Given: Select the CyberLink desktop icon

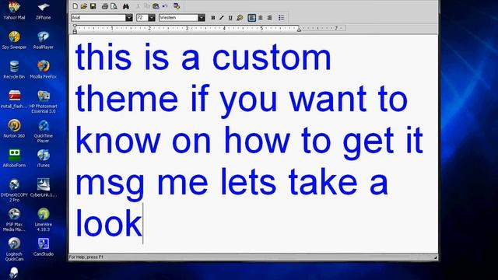Looking at the screenshot, I should click(44, 188).
